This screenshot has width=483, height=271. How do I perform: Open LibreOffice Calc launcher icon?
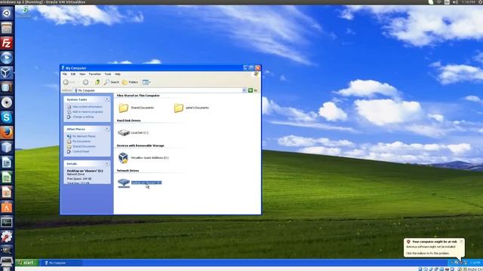tap(7, 178)
